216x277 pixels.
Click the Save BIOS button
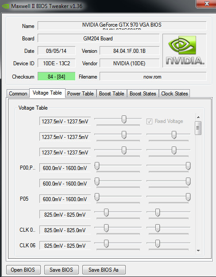pos(61,269)
